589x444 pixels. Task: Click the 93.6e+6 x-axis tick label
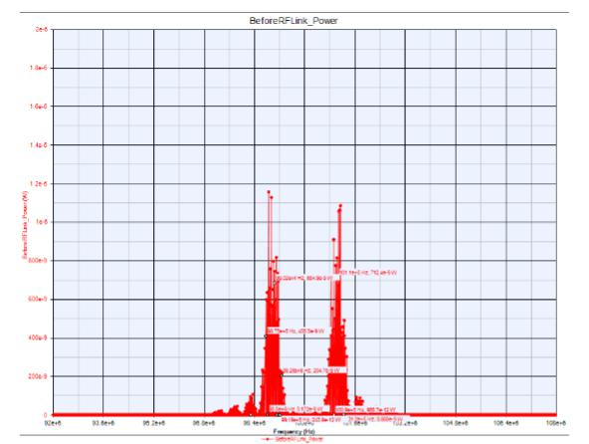[x=103, y=423]
